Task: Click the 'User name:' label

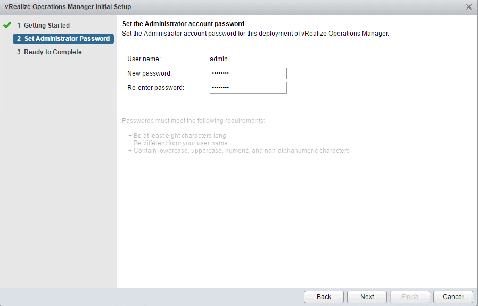Action: click(x=144, y=59)
